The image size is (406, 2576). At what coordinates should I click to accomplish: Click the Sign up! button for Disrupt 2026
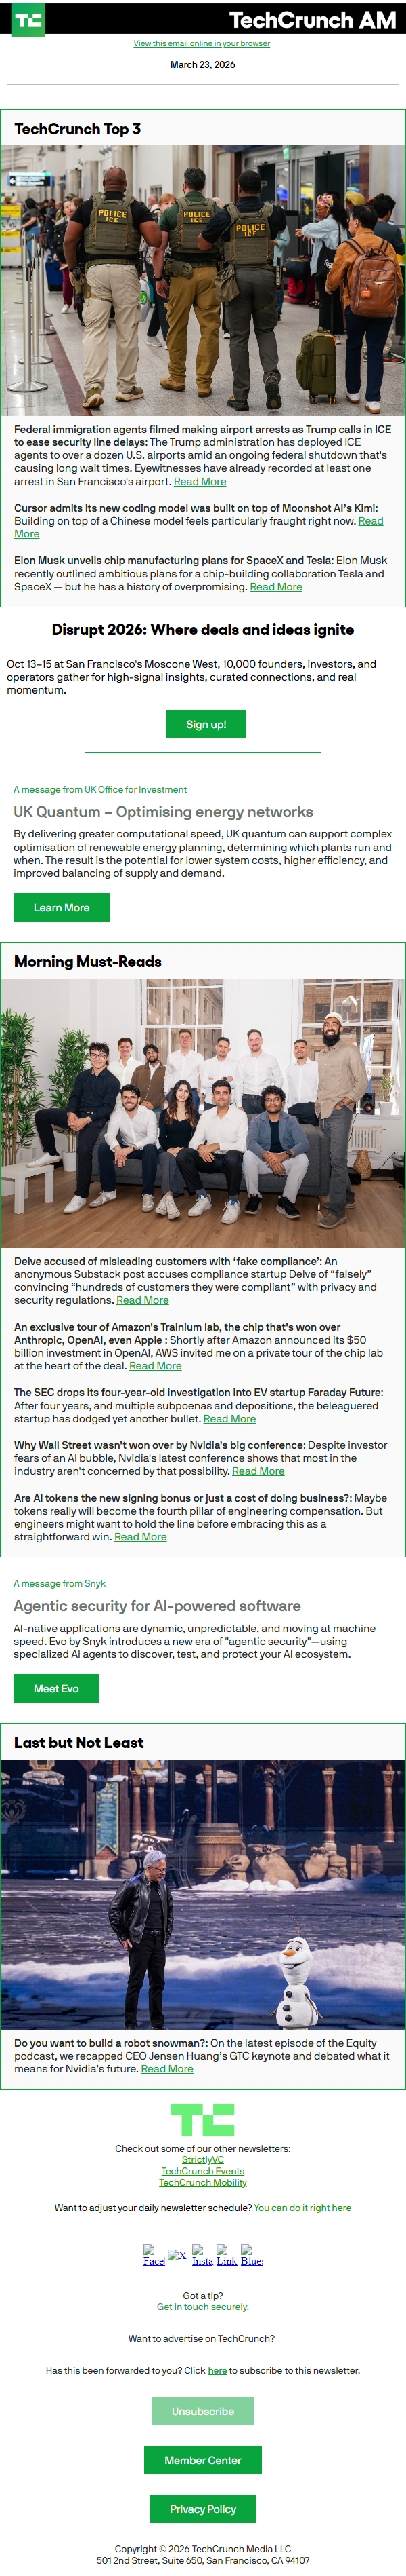[x=206, y=724]
